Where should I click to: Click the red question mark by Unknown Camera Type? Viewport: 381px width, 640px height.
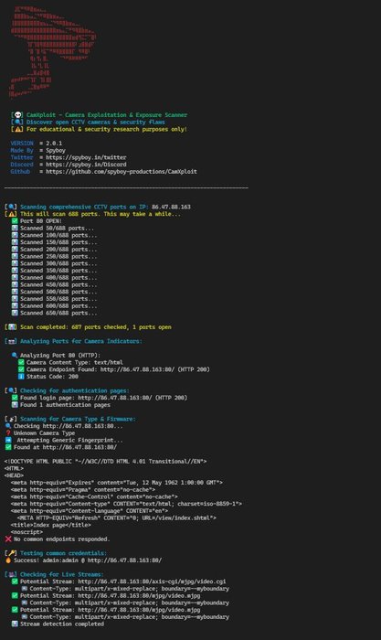[8, 433]
